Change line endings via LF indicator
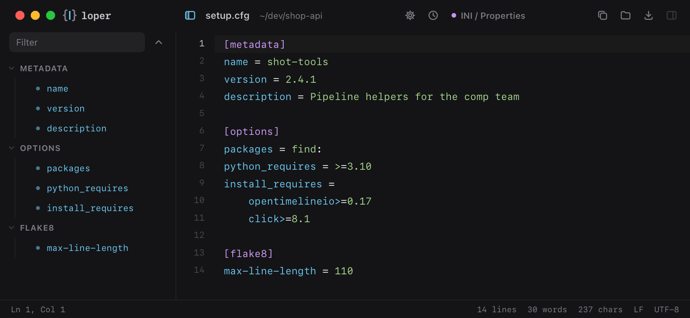This screenshot has width=690, height=318. point(638,310)
